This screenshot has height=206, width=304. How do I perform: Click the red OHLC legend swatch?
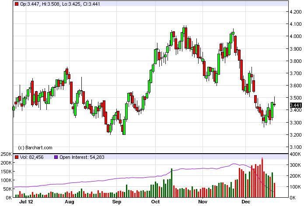pos(17,4)
